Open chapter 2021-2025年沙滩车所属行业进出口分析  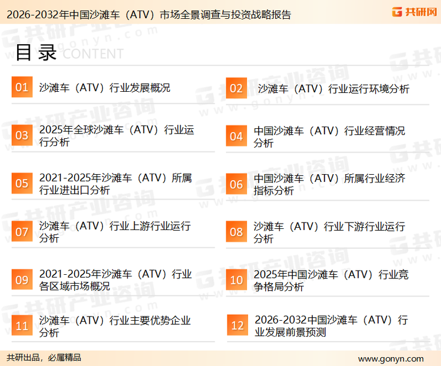(x=115, y=184)
